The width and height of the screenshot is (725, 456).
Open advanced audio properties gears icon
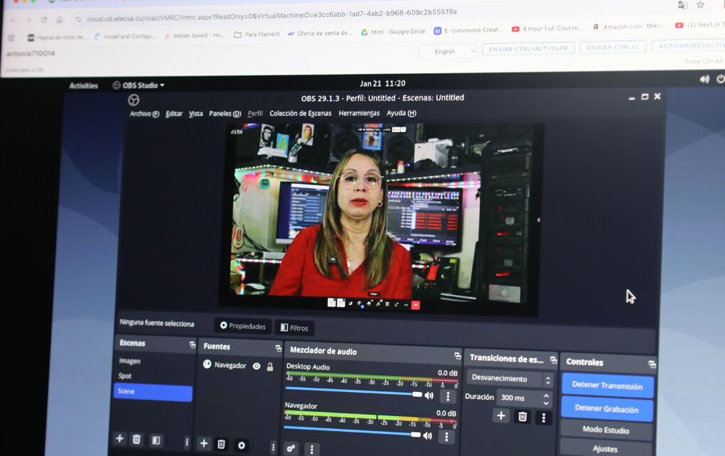291,448
